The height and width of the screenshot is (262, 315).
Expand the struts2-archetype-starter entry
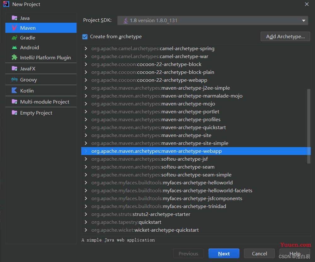[x=86, y=214]
